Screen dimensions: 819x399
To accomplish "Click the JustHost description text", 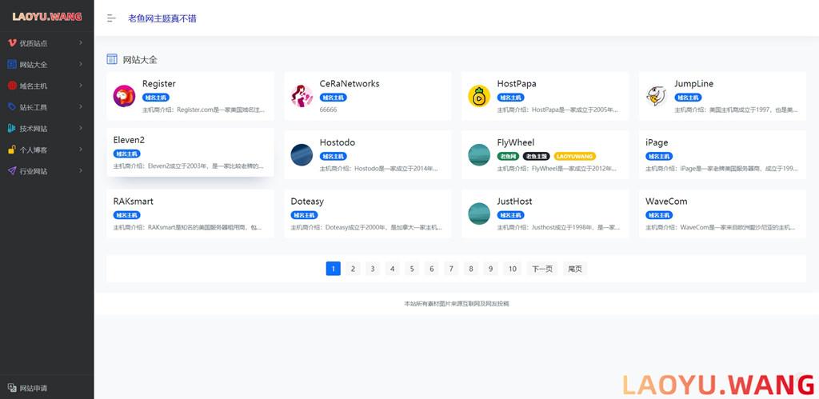I will pyautogui.click(x=559, y=228).
